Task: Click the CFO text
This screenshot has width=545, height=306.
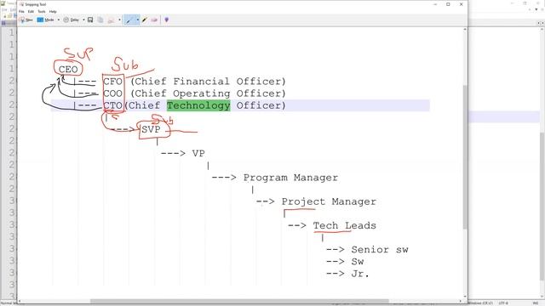Action: coord(113,82)
